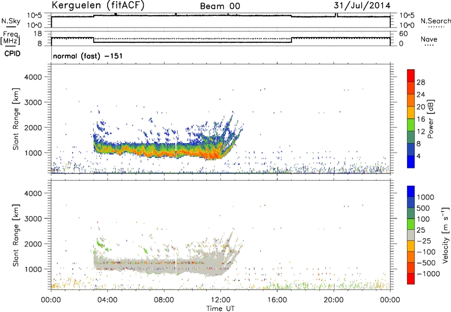Select the 'N.Search' legend label
The height and width of the screenshot is (312, 451).
[x=435, y=21]
